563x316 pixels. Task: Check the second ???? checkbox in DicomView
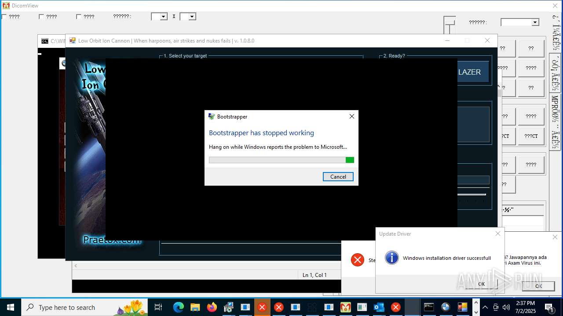point(41,17)
